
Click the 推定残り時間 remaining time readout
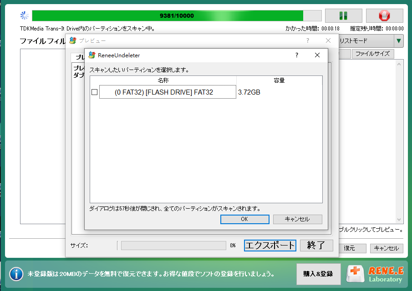pos(376,29)
